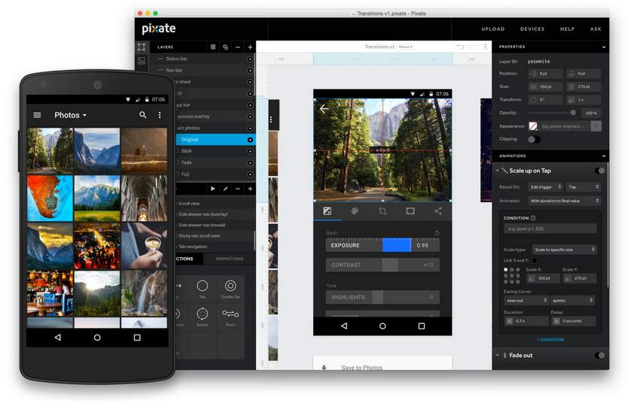
Task: Select the frame/vignette icon on canvas toolbar
Action: point(410,211)
